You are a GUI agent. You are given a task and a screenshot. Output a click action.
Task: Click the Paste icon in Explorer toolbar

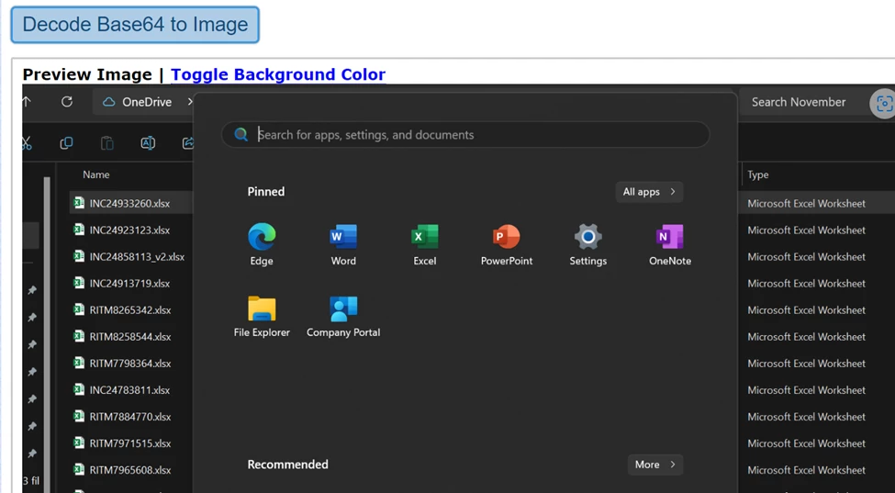[106, 142]
